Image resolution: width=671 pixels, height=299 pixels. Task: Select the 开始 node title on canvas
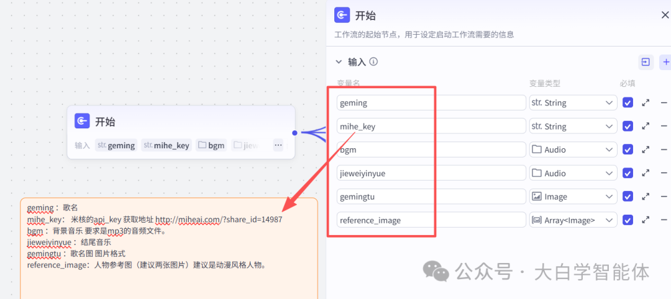[105, 122]
